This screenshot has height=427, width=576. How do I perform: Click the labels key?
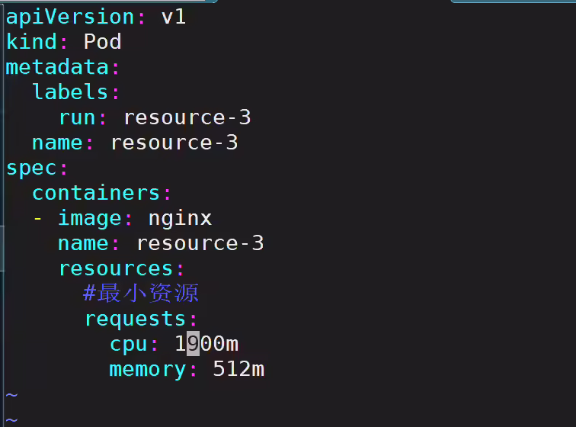point(70,91)
